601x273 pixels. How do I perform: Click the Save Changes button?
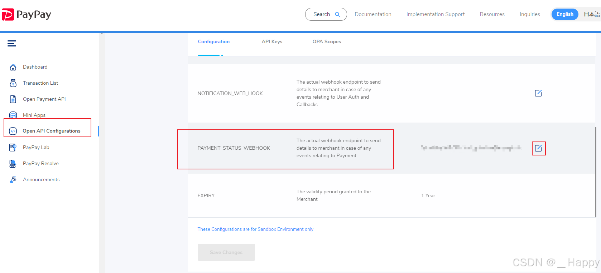point(226,252)
